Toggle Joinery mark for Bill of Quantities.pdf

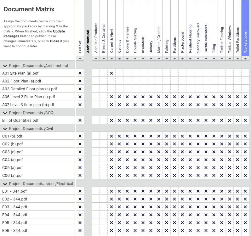click(x=151, y=121)
